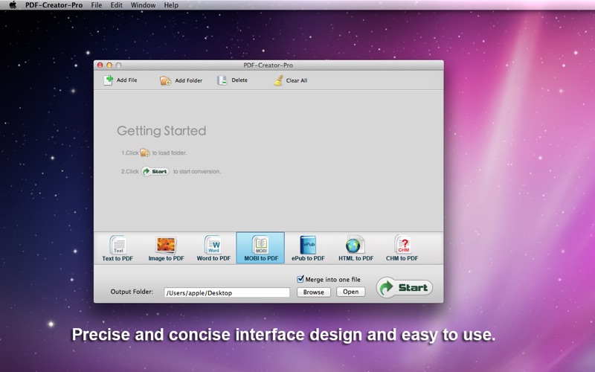Click the Open output folder button
Screen dimensions: 595x372
(x=350, y=292)
